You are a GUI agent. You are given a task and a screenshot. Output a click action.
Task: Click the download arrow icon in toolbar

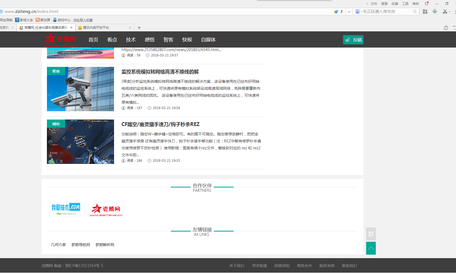(x=435, y=12)
